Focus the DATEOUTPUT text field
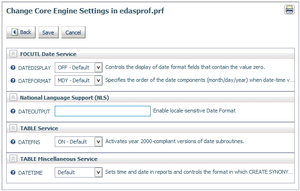This screenshot has width=300, height=191. (103, 111)
